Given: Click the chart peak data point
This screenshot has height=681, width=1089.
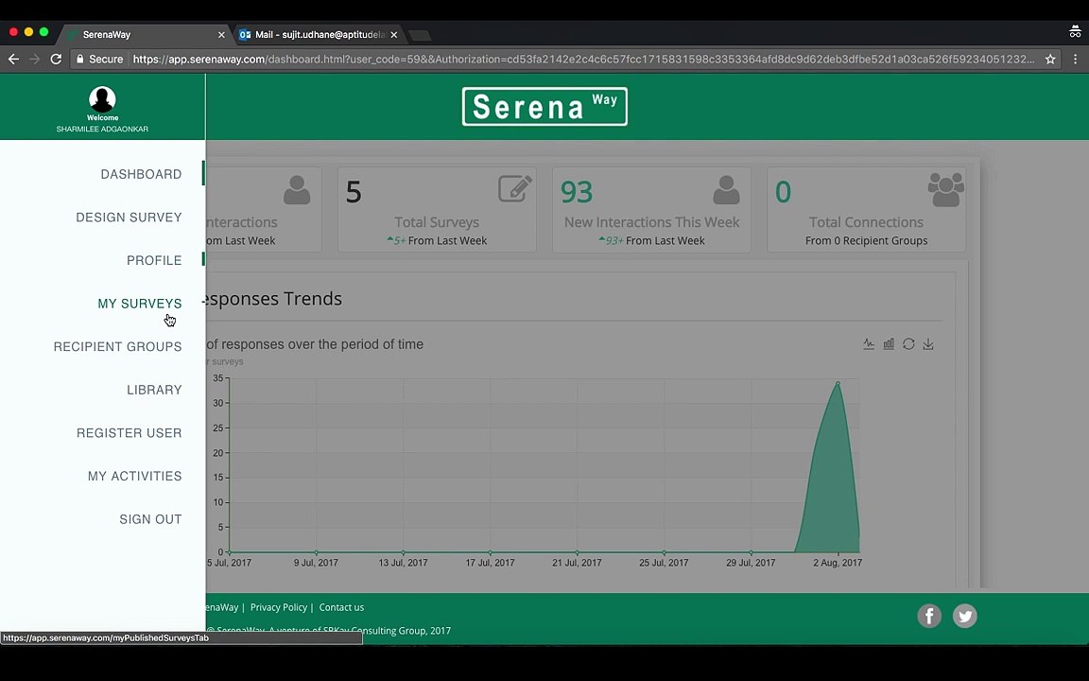Looking at the screenshot, I should coord(838,383).
